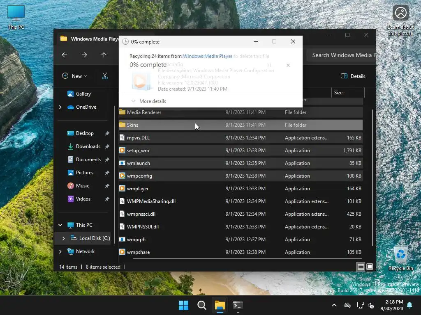
Task: Select the Skins folder row
Action: point(241,125)
